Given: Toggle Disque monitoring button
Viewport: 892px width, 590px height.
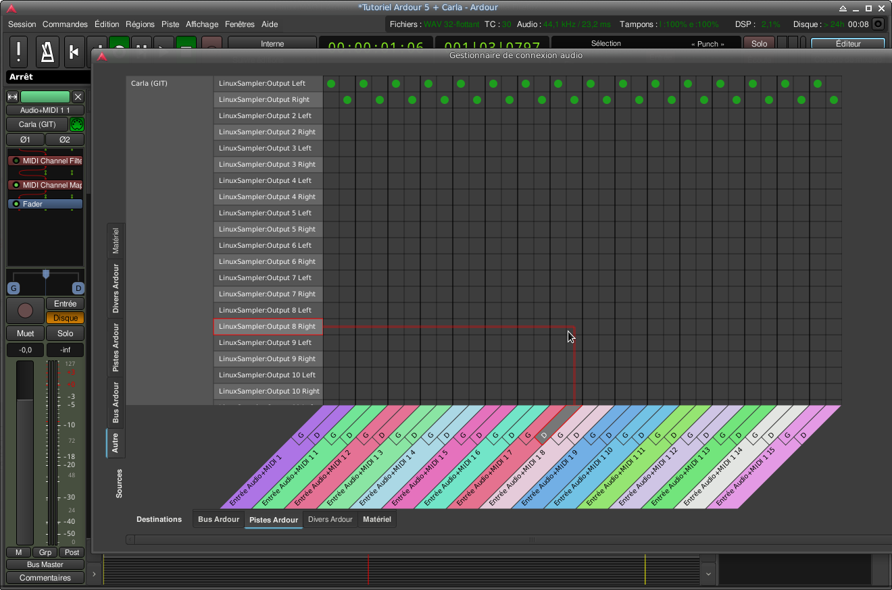Looking at the screenshot, I should 65,318.
